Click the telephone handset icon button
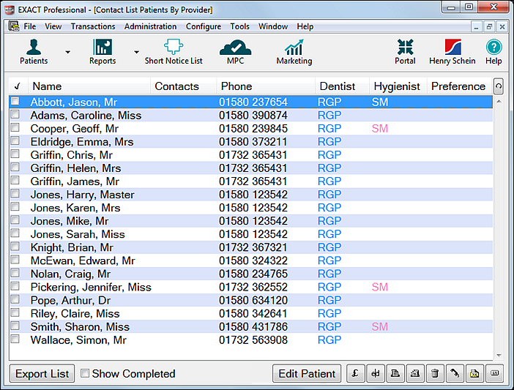This screenshot has height=390, width=514. click(455, 373)
